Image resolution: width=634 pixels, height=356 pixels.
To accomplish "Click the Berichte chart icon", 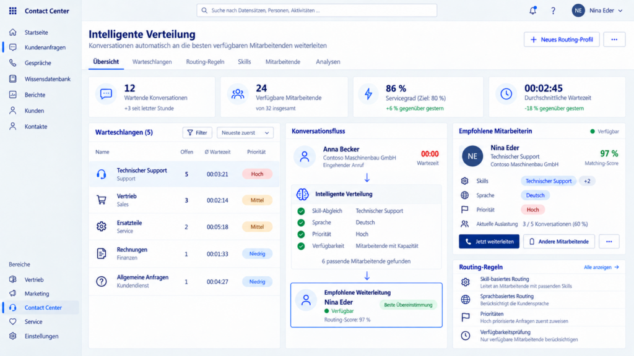I will (x=13, y=95).
